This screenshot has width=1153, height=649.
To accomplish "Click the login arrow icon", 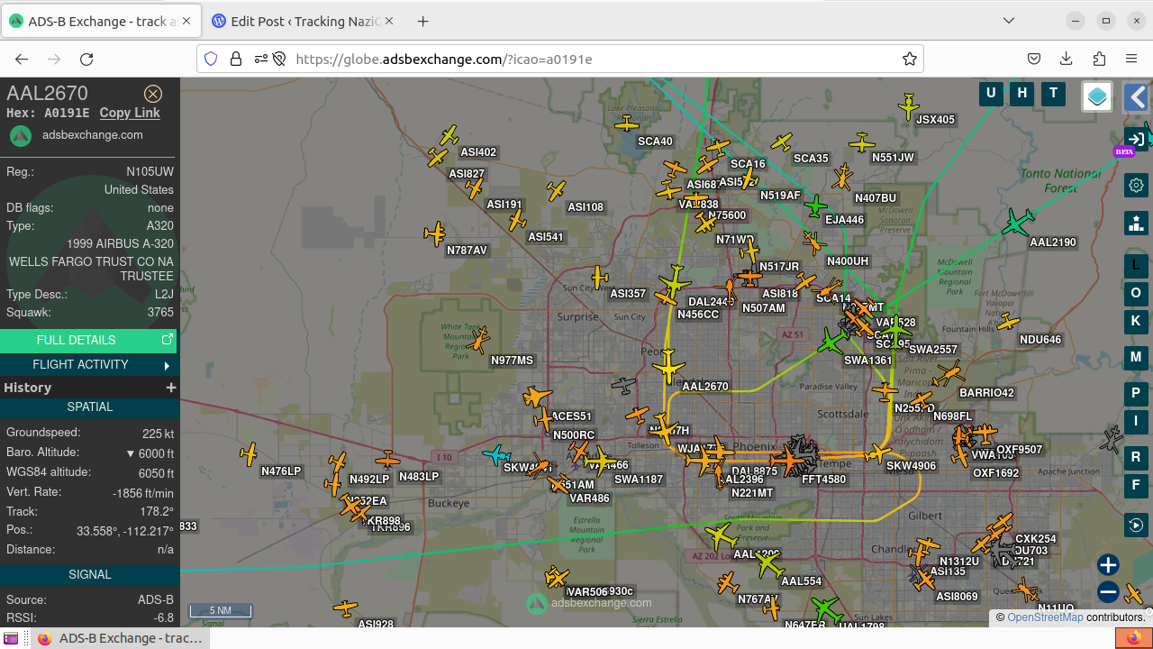I will coord(1137,140).
